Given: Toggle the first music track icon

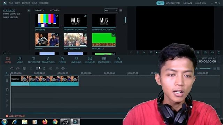Looking at the screenshot, I should 7,100.
